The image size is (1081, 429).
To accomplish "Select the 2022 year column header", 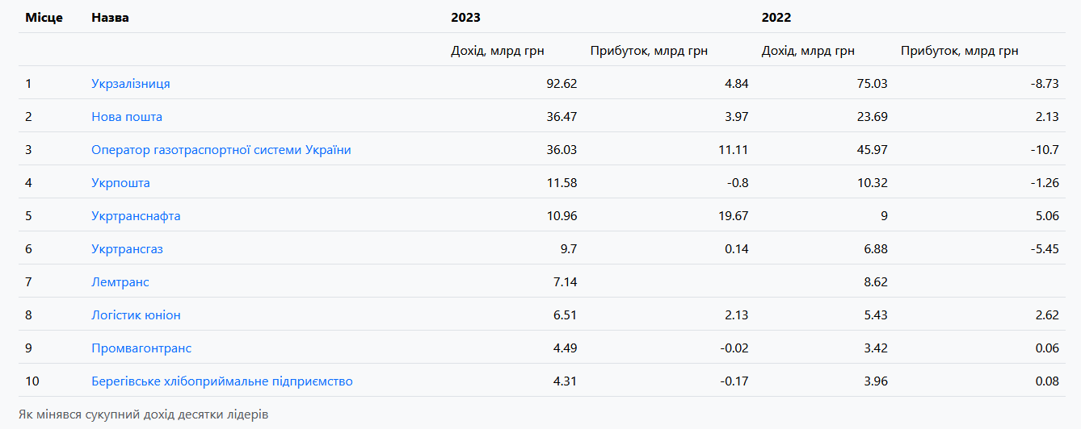I will [x=776, y=18].
